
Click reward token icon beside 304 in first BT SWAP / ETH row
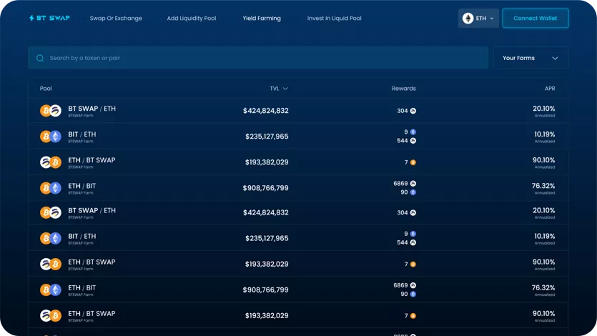click(x=413, y=111)
